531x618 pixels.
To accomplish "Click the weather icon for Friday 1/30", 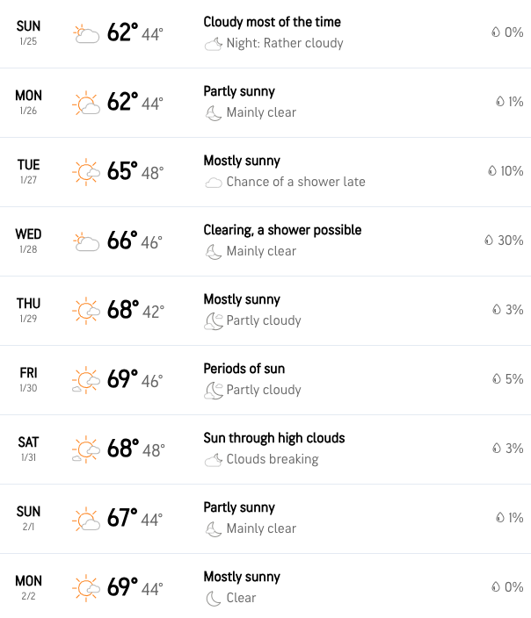I will point(86,380).
